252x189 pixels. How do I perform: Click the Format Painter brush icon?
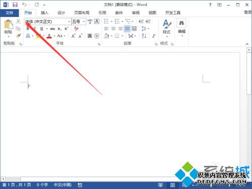click(x=18, y=36)
